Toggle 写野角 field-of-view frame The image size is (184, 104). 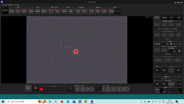[x=111, y=11]
